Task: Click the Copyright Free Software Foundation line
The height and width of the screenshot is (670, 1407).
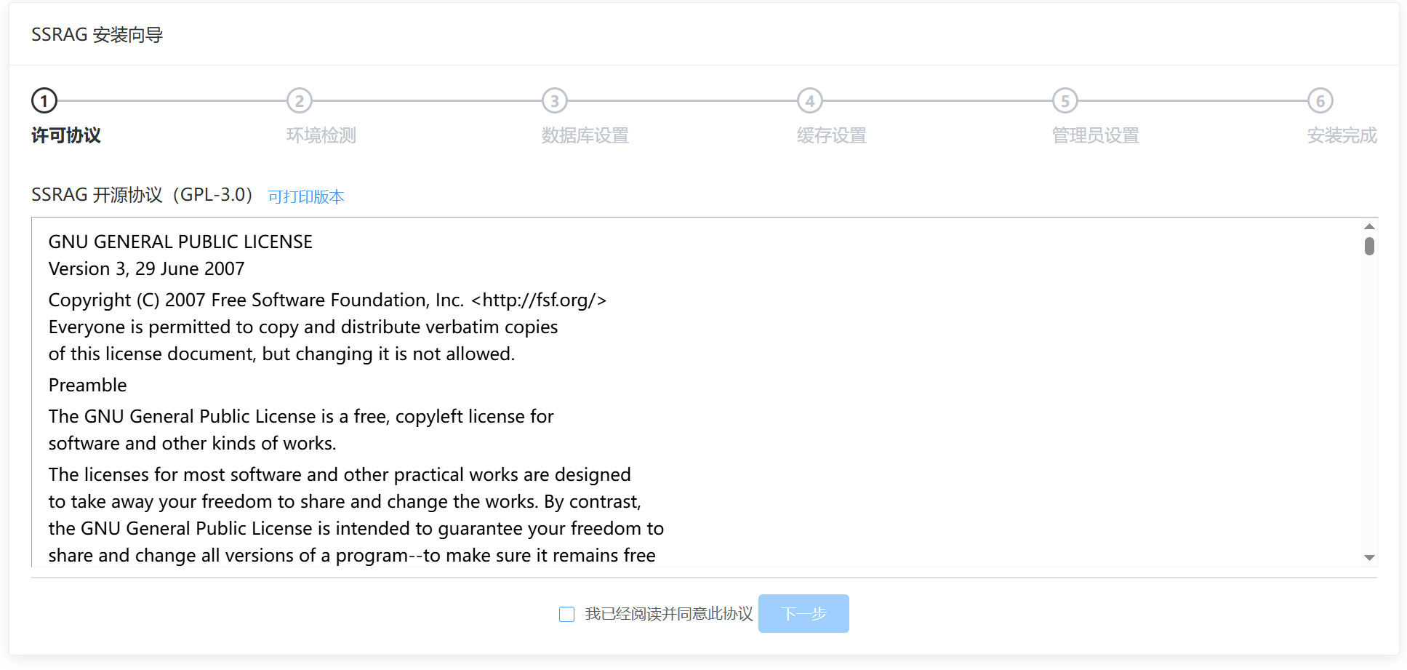Action: tap(327, 300)
